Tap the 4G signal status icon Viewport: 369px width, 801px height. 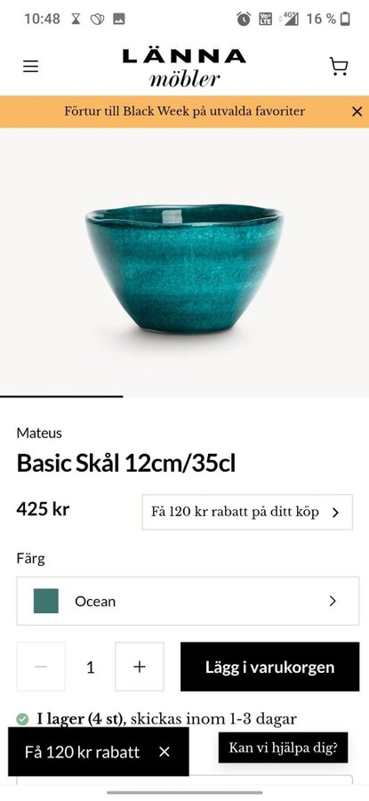click(289, 20)
